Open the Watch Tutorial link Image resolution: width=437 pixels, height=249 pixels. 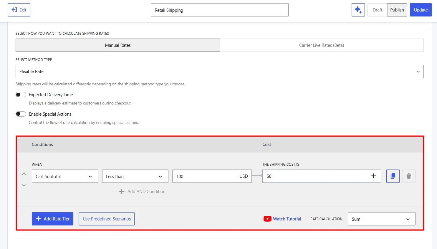pyautogui.click(x=287, y=219)
